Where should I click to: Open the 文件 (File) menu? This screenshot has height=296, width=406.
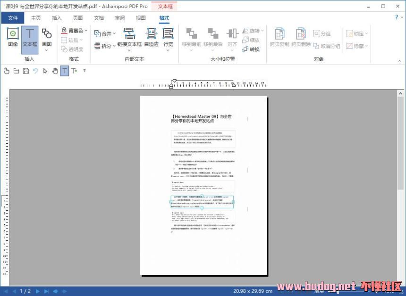tap(13, 18)
